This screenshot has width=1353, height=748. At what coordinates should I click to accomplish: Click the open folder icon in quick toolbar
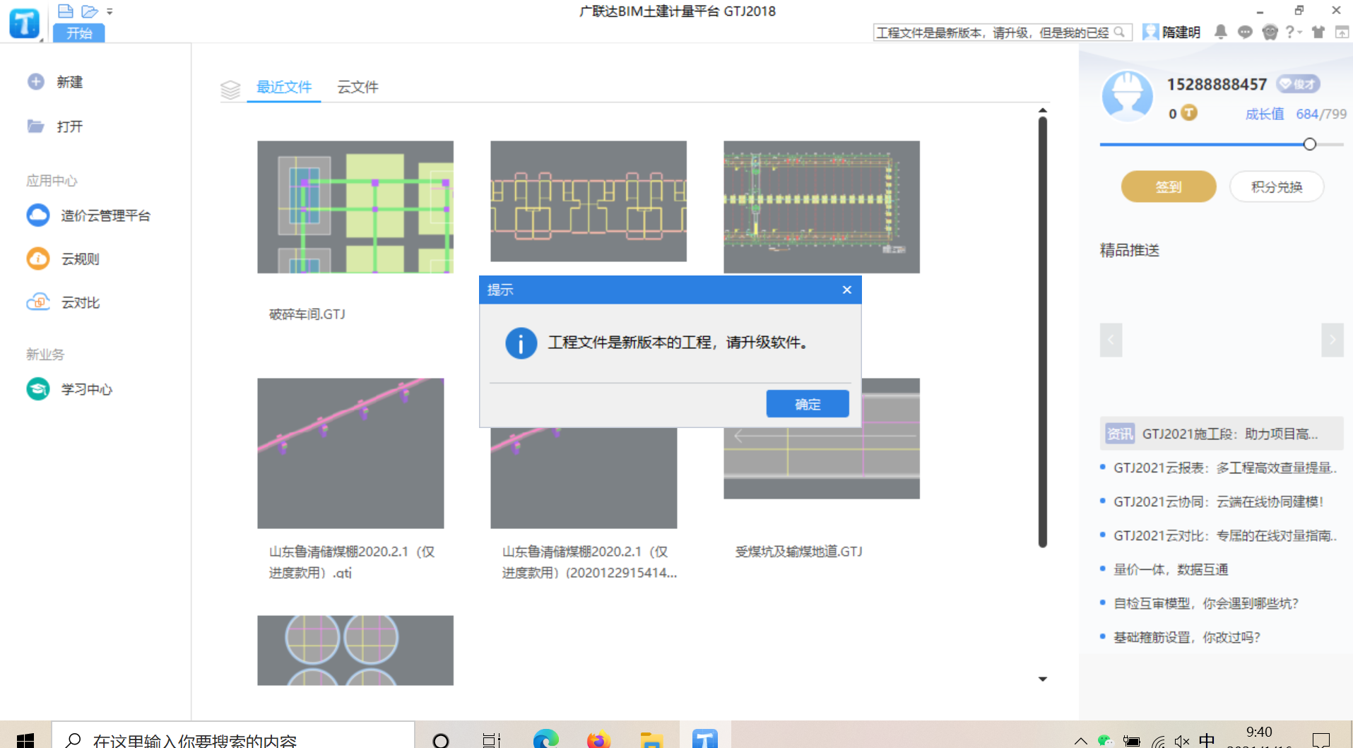point(89,11)
